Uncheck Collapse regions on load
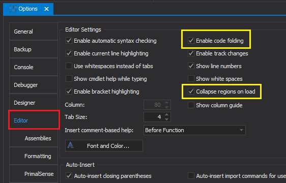This screenshot has height=183, width=286. click(191, 91)
